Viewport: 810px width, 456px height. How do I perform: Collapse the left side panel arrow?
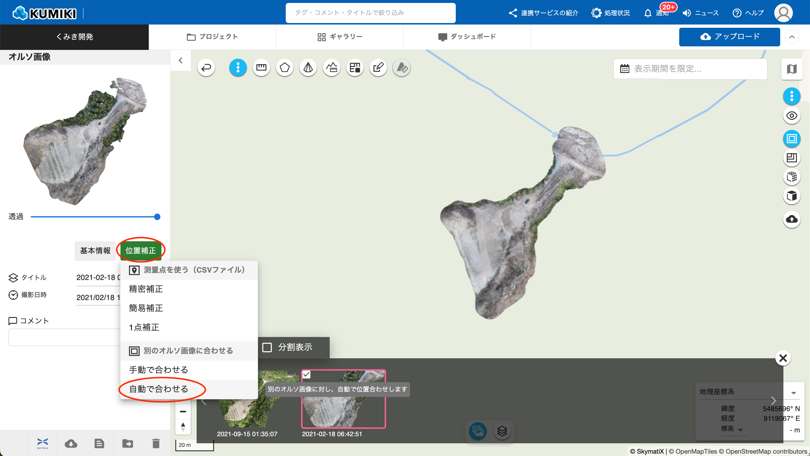180,61
